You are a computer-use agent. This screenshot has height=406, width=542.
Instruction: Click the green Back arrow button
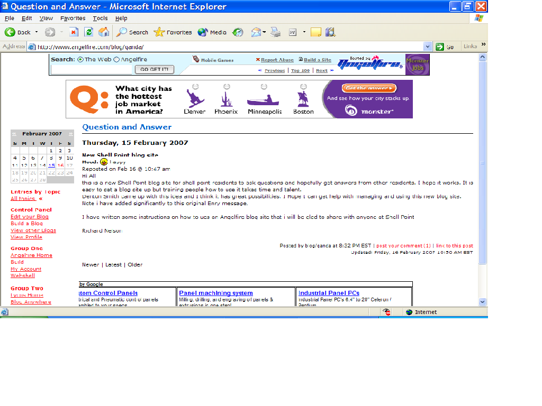pos(10,32)
